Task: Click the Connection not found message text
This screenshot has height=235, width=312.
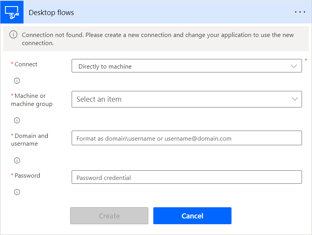Action: [158, 39]
